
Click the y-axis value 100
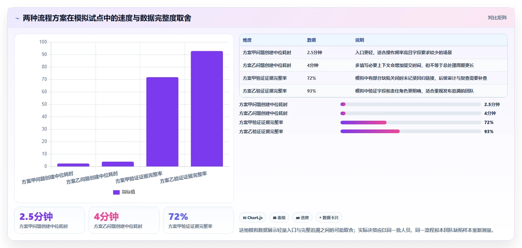[x=43, y=42]
